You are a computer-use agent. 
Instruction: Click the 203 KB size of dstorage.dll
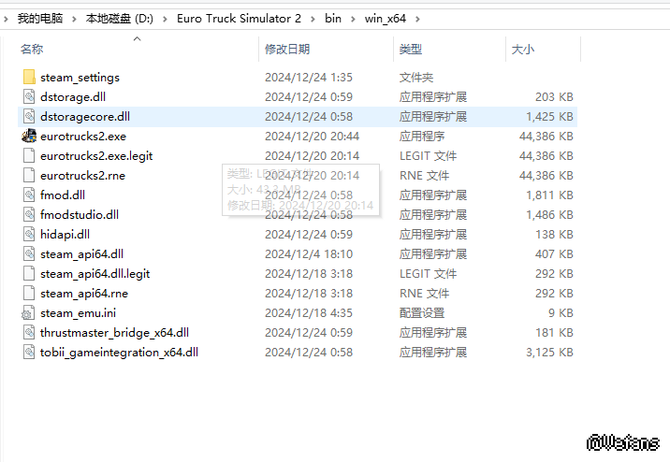[x=554, y=97]
